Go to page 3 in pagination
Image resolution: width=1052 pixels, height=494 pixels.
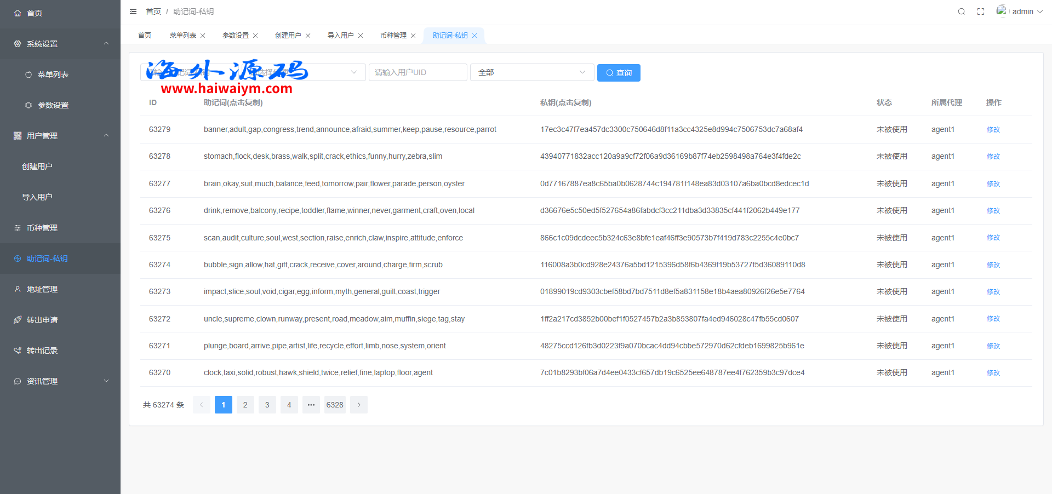[x=267, y=405]
